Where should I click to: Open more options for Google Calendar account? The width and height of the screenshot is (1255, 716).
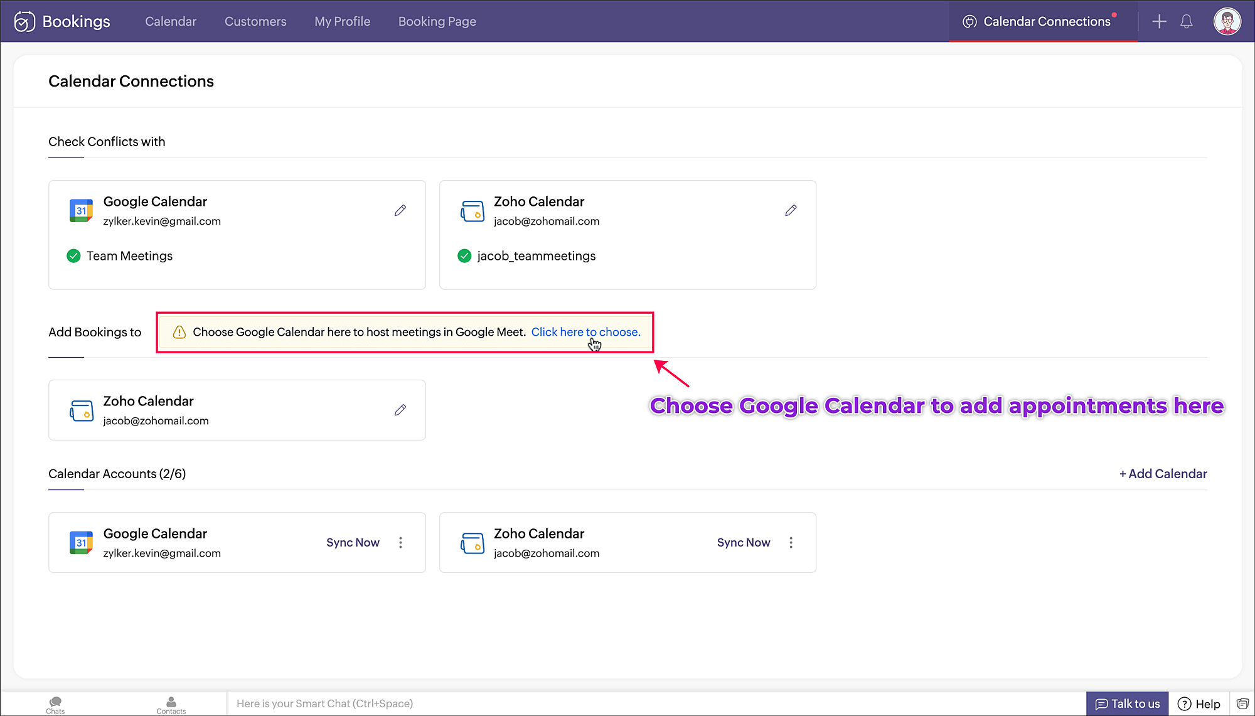[x=400, y=542]
